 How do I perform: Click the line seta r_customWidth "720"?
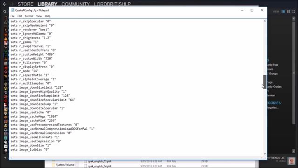[31, 59]
